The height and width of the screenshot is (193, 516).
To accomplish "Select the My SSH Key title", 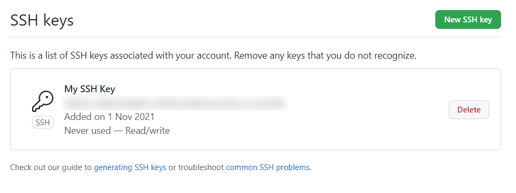I will [90, 89].
